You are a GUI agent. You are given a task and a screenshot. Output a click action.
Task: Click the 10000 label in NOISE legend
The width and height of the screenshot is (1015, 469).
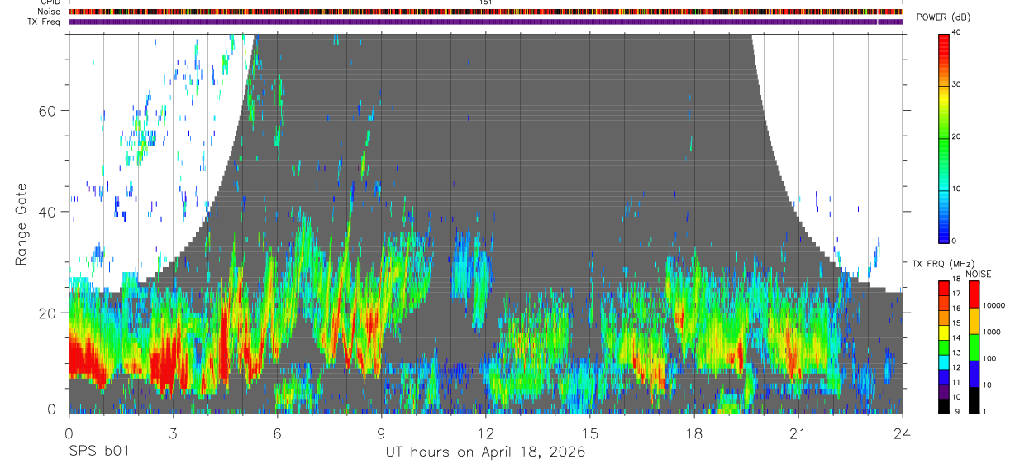(x=994, y=305)
